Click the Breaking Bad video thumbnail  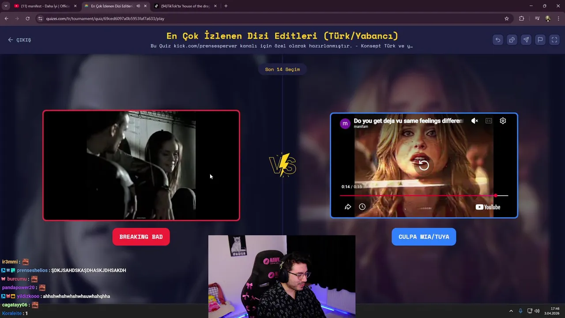[x=141, y=165]
